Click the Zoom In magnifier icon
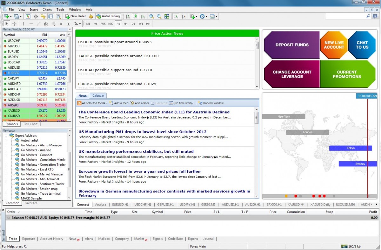The image size is (381, 250). point(151,16)
